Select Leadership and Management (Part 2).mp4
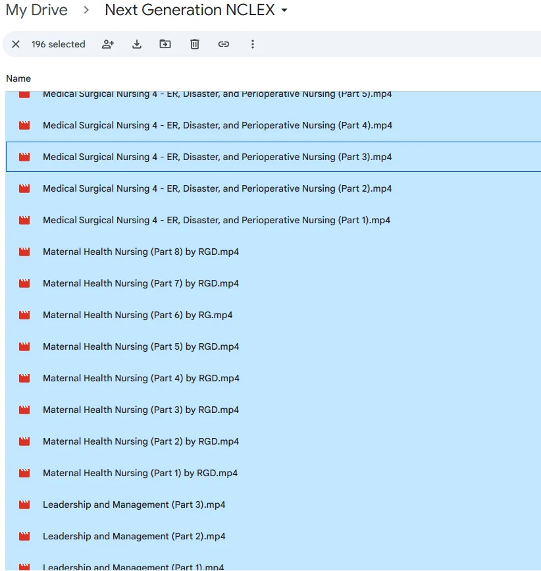The height and width of the screenshot is (571, 541). click(273, 537)
